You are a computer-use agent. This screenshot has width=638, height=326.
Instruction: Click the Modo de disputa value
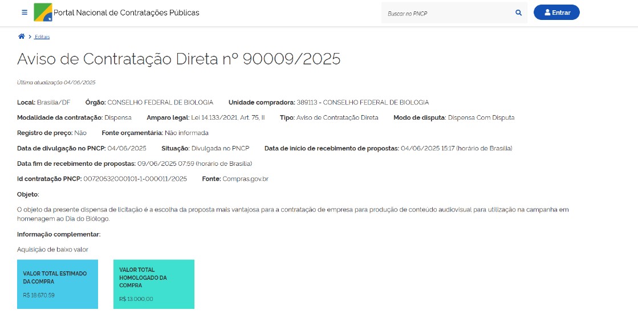(481, 118)
